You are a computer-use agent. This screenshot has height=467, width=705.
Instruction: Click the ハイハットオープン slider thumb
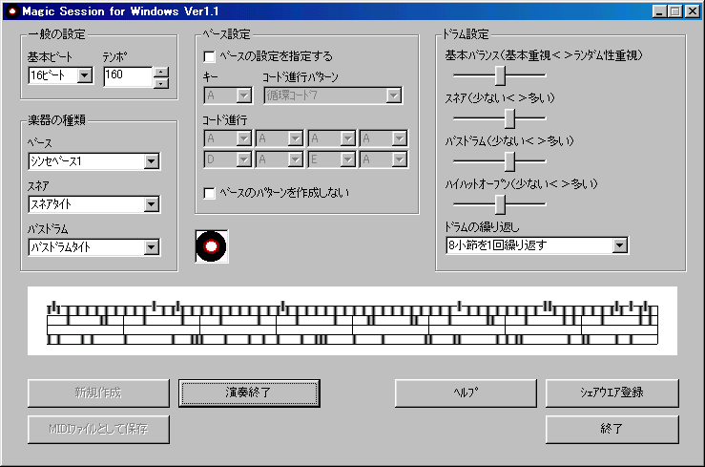pyautogui.click(x=500, y=204)
